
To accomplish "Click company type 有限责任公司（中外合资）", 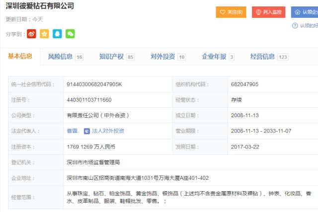I will [x=98, y=116].
